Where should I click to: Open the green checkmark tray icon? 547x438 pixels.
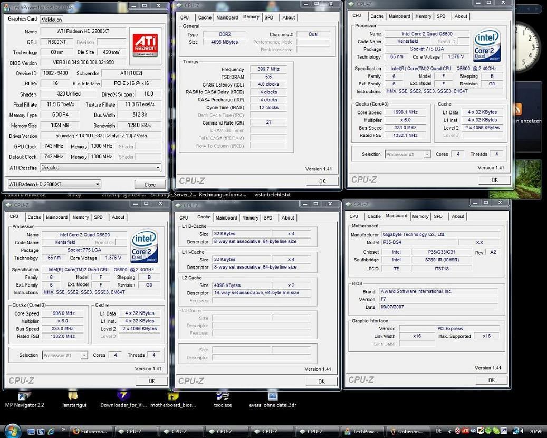496,431
